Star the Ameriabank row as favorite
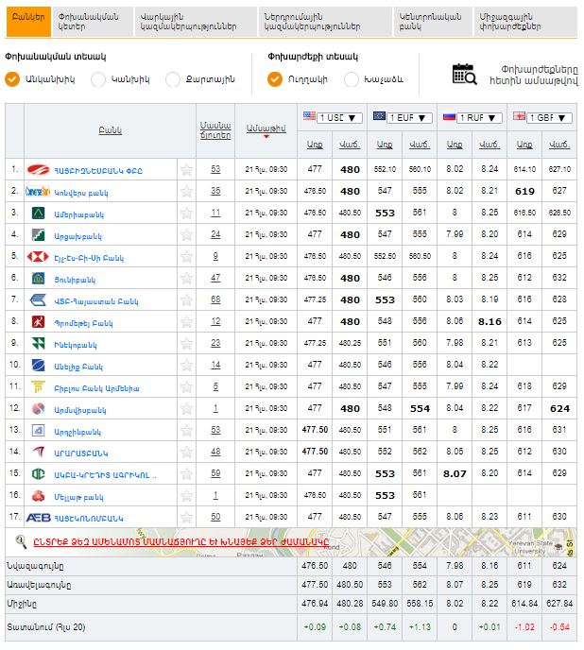 186,213
